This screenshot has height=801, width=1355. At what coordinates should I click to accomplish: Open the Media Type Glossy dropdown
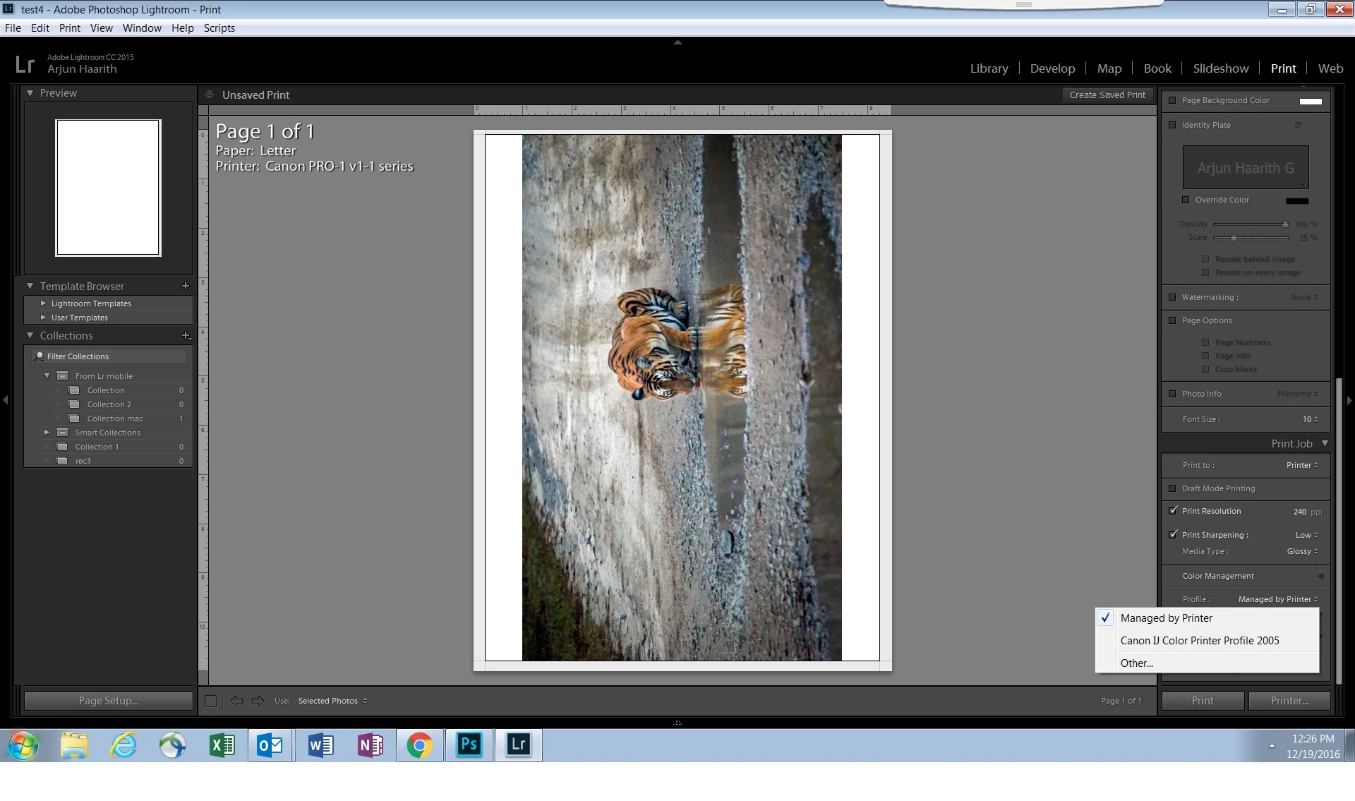coord(1302,551)
